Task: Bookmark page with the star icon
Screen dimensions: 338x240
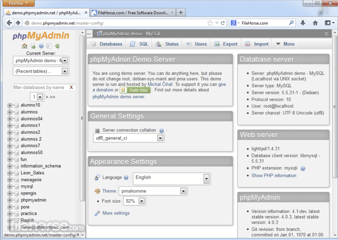Action: coord(210,23)
